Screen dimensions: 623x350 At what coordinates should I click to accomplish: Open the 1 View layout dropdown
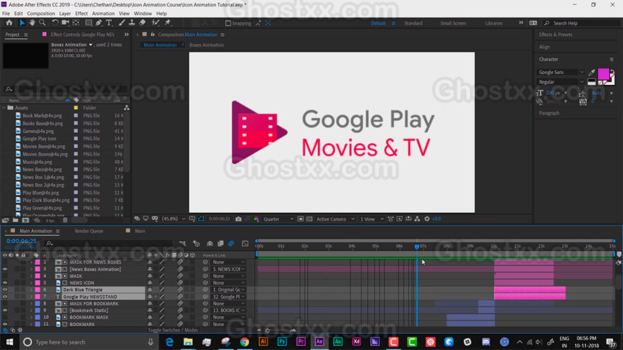click(x=372, y=219)
